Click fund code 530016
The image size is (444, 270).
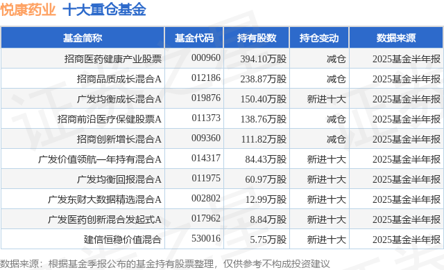tap(206, 238)
